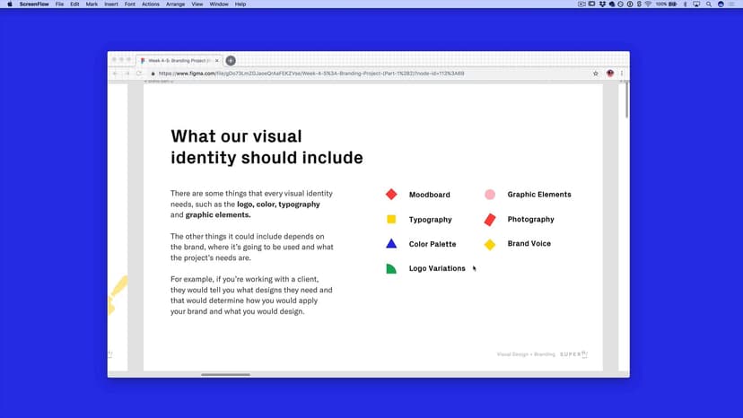
Task: Open the Chrome three-dot menu
Action: (x=622, y=74)
